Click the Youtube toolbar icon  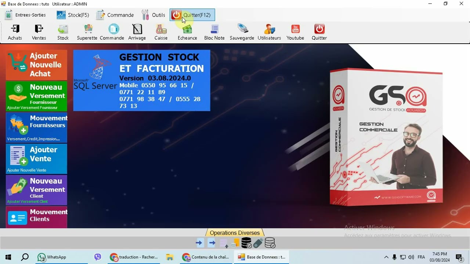pos(295,32)
